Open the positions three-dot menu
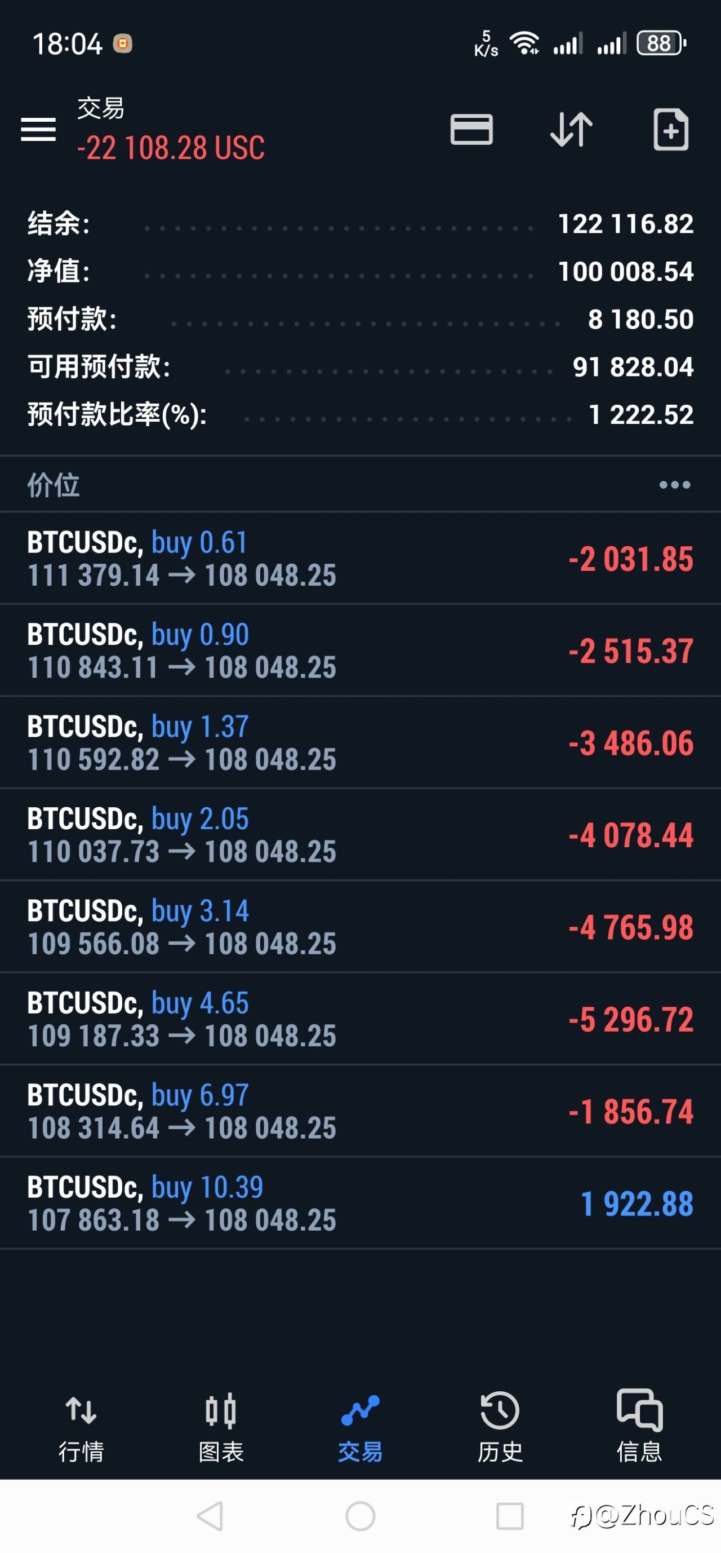Screen dimensions: 721x1553 (x=674, y=485)
